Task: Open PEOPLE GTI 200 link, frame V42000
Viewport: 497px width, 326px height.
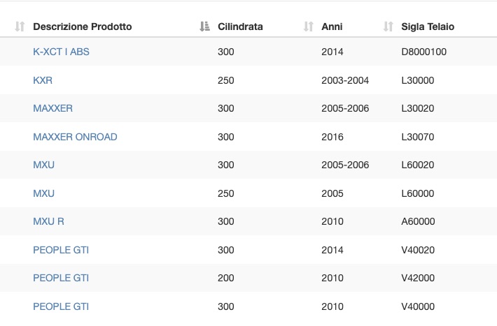Action: point(61,278)
